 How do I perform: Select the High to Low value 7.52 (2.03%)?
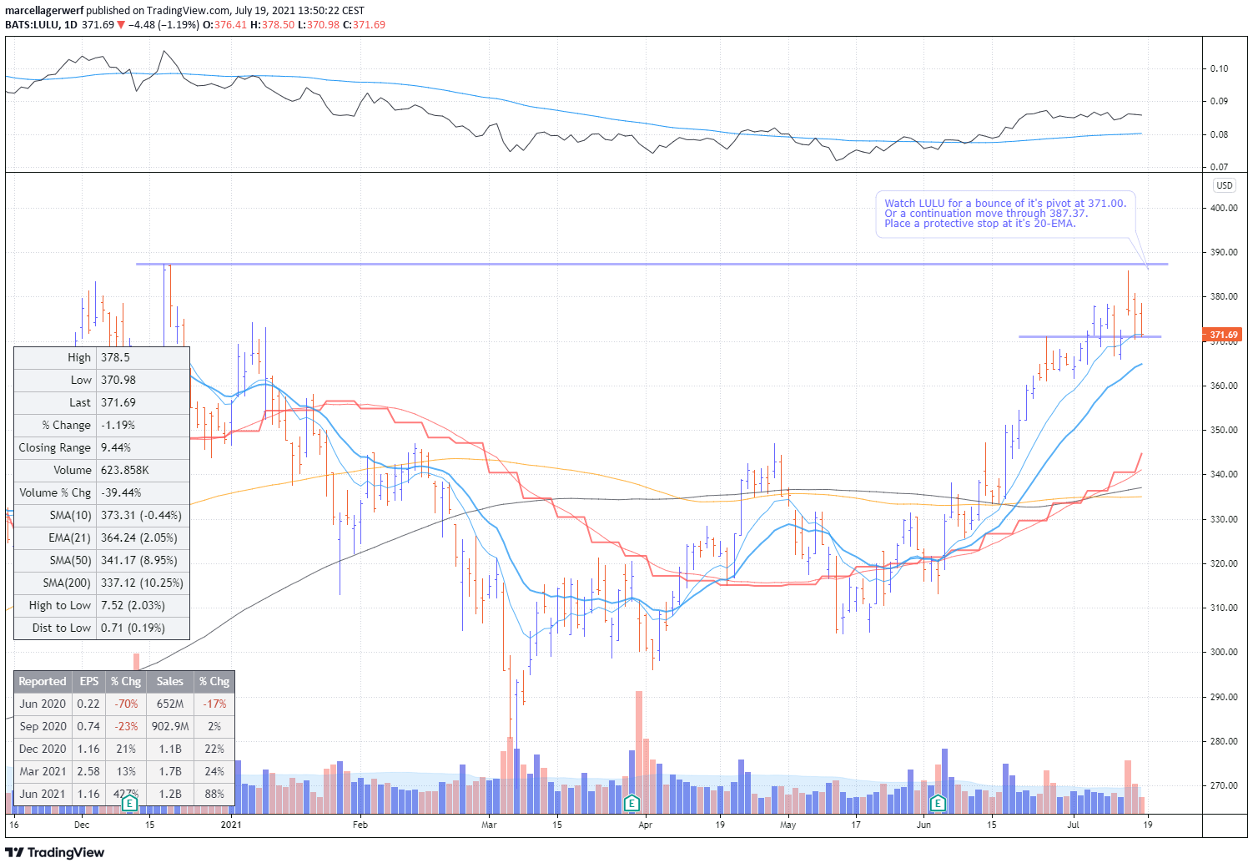click(143, 605)
